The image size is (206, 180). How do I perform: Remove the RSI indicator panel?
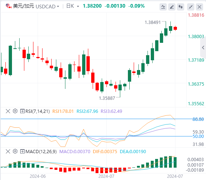pyautogui.click(x=8, y=111)
